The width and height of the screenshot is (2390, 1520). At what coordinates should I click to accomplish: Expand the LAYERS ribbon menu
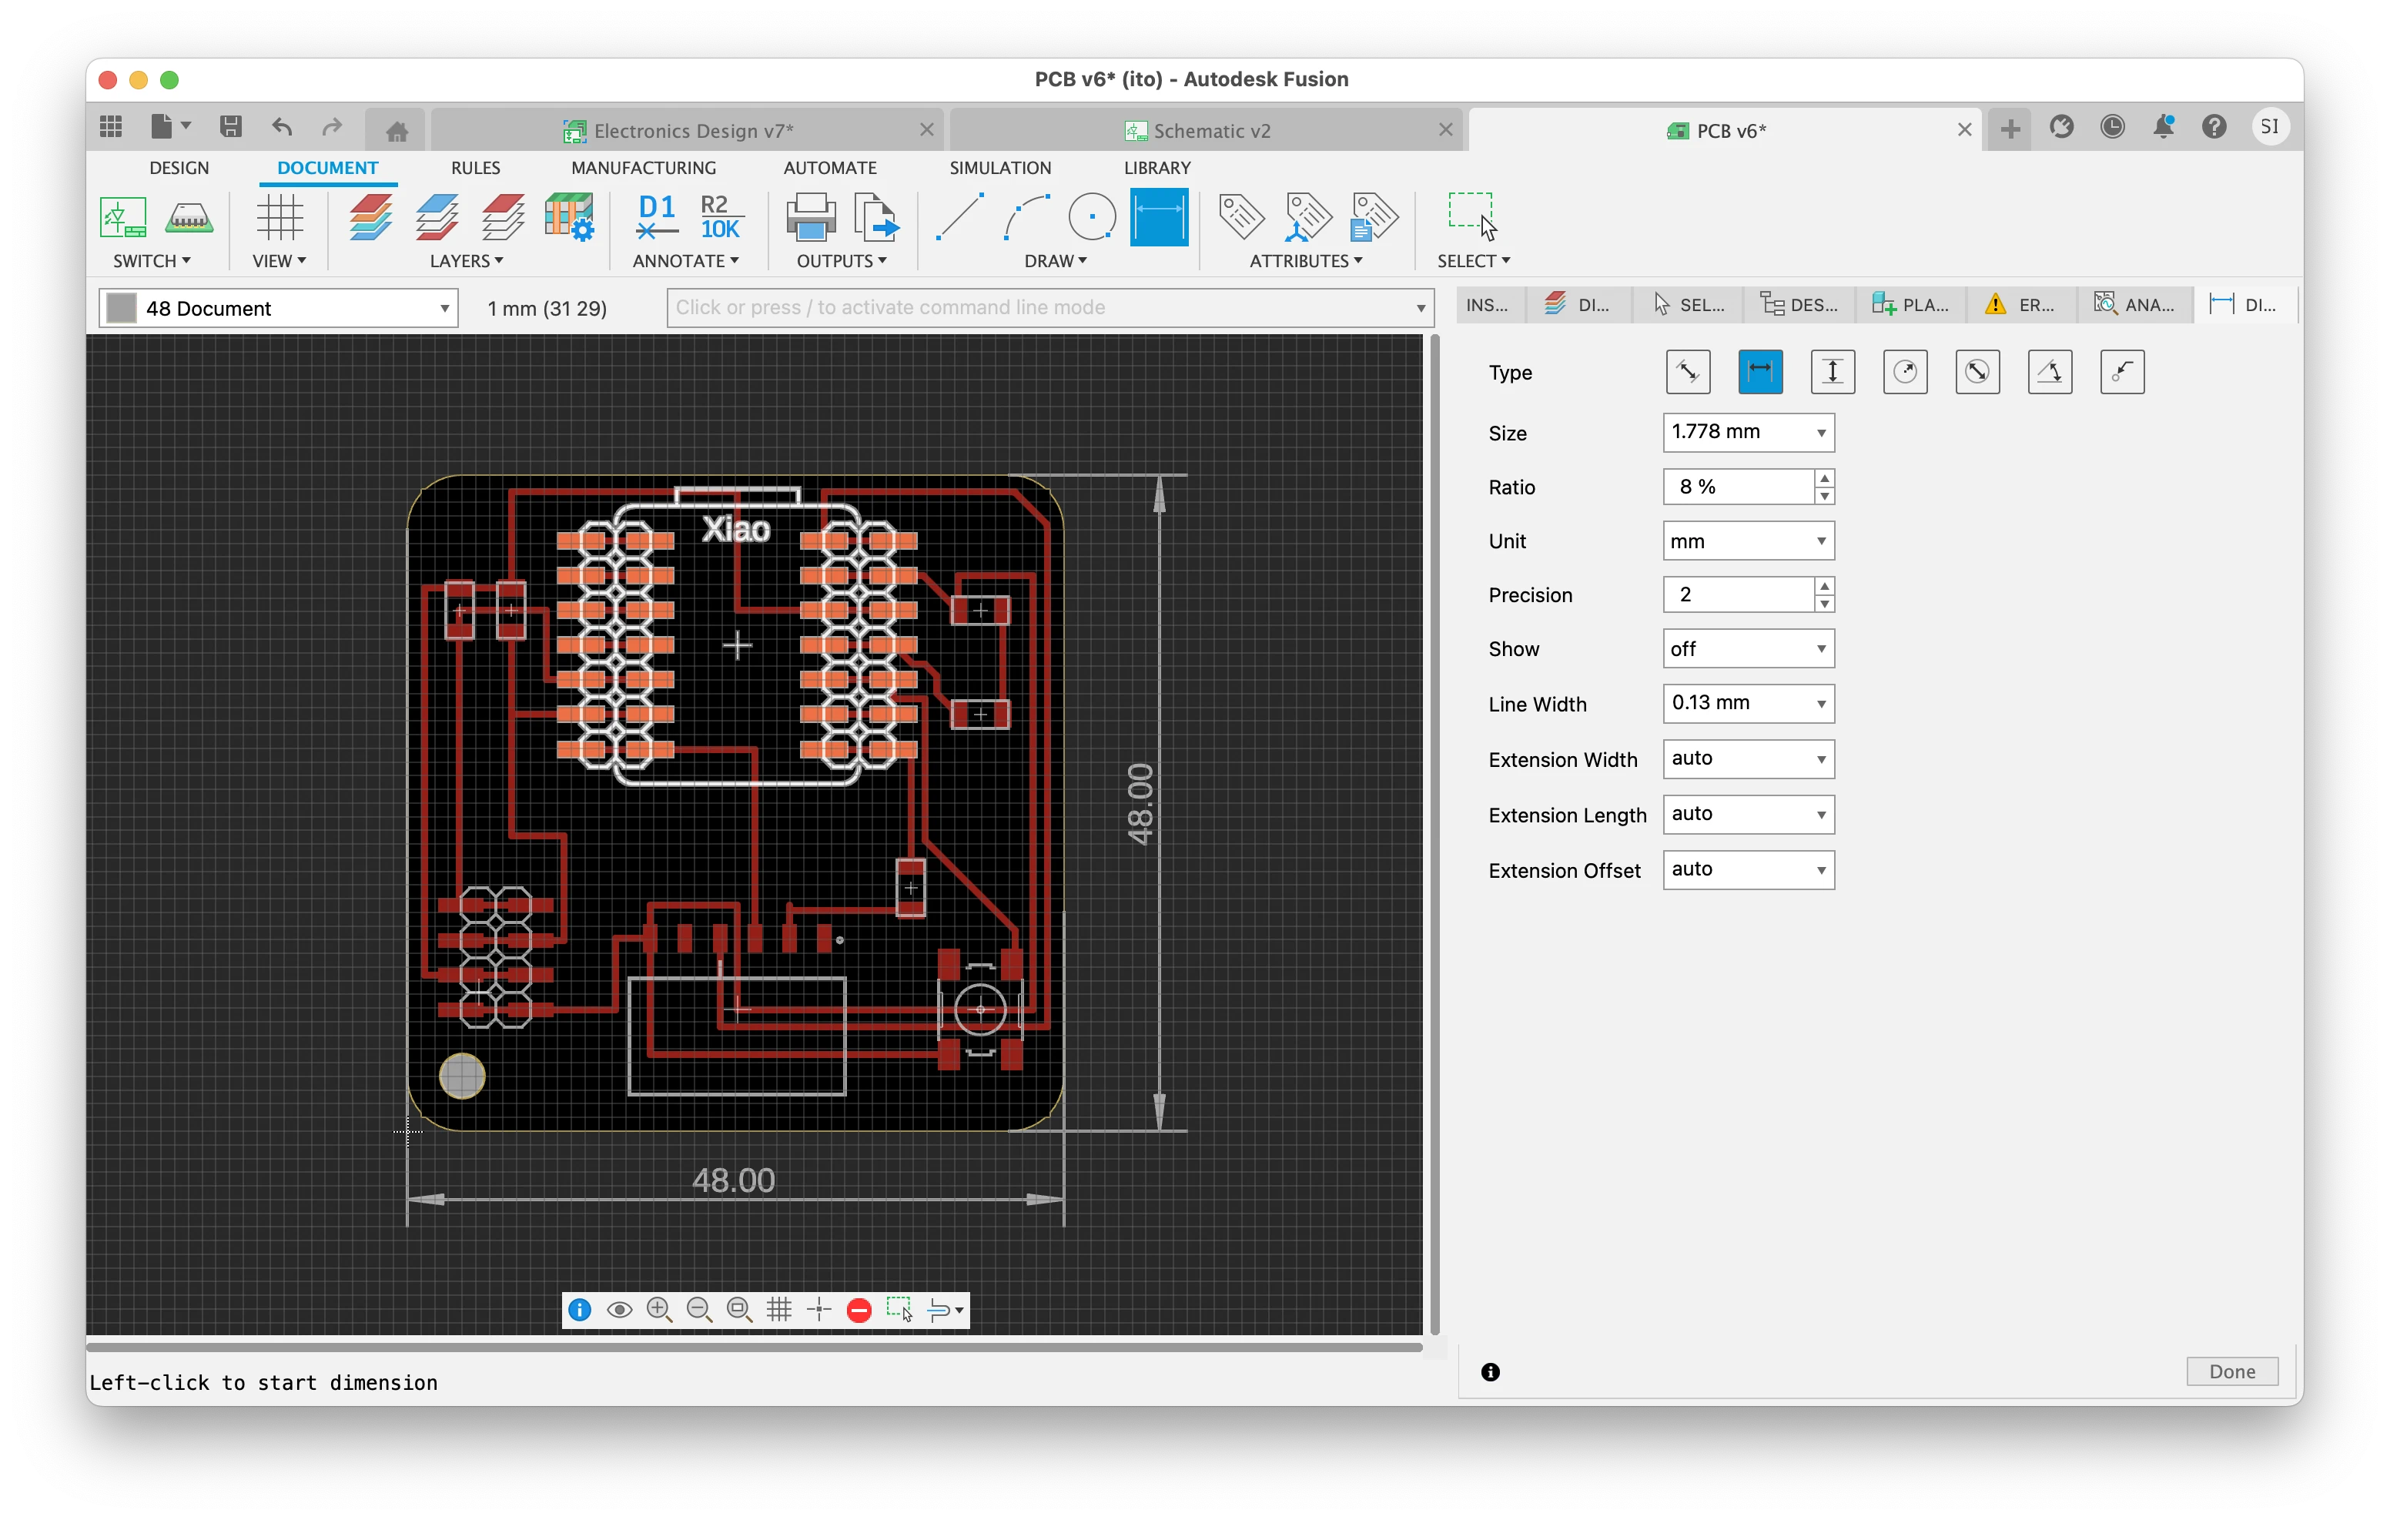click(x=466, y=261)
